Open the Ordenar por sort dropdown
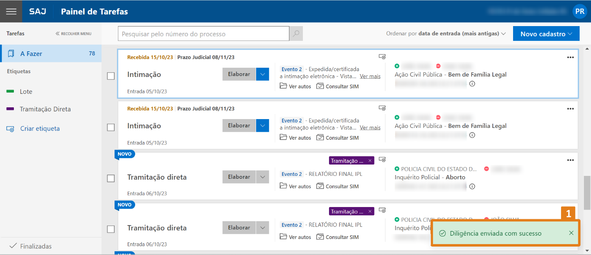591x255 pixels. point(446,34)
